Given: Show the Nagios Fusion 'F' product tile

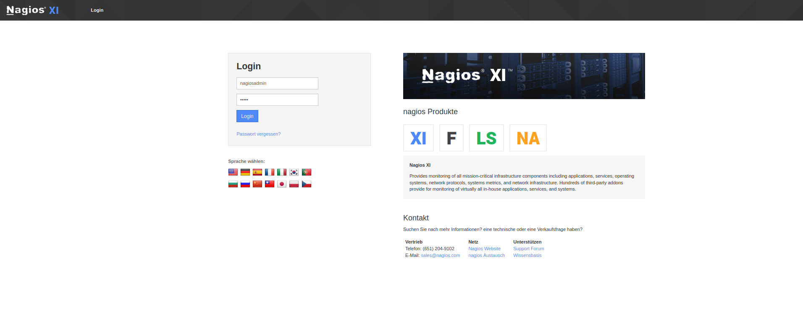Looking at the screenshot, I should click(451, 138).
